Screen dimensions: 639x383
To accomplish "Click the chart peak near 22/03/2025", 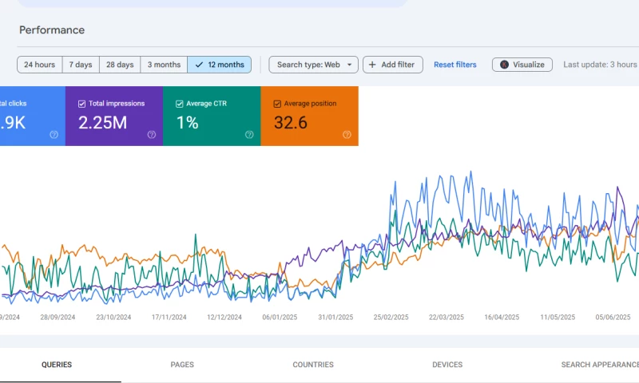I will click(x=470, y=172).
